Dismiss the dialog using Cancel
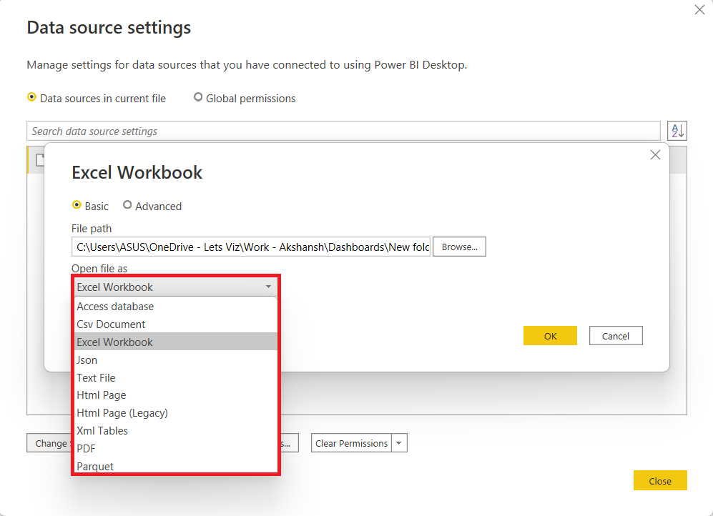 (x=615, y=335)
